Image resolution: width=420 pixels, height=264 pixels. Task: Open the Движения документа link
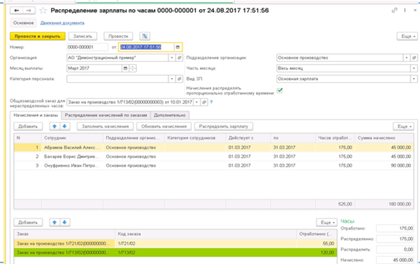62,23
